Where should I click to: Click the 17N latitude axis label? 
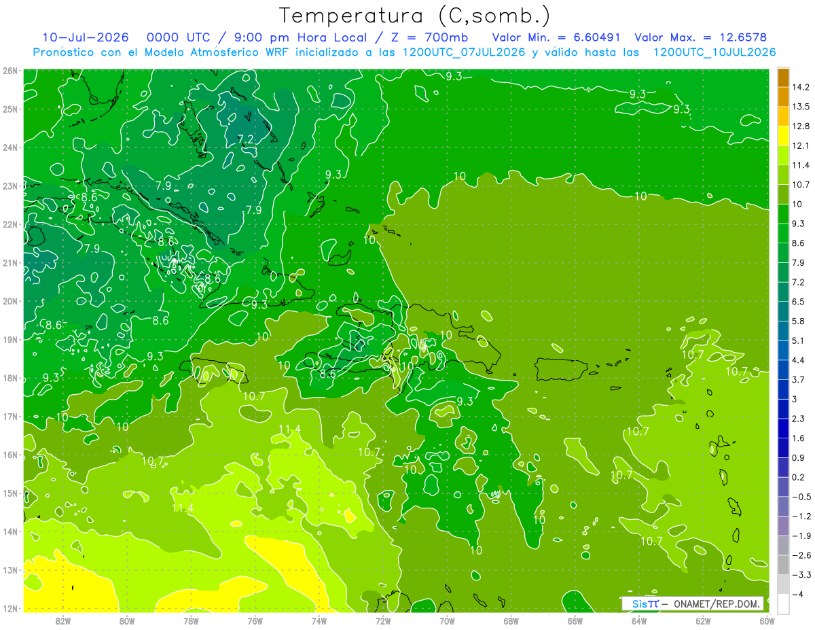click(10, 417)
